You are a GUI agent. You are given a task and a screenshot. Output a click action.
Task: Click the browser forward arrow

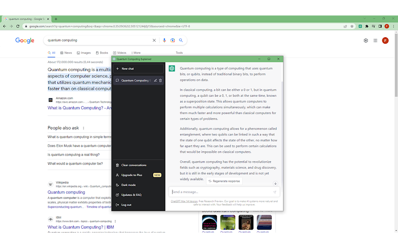click(x=11, y=26)
